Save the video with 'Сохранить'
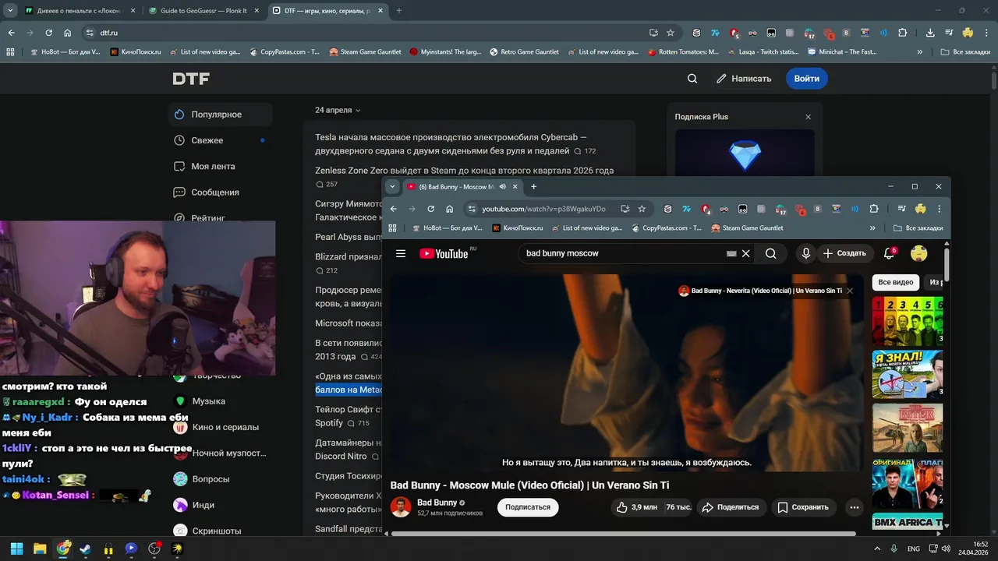This screenshot has width=998, height=561. (802, 507)
